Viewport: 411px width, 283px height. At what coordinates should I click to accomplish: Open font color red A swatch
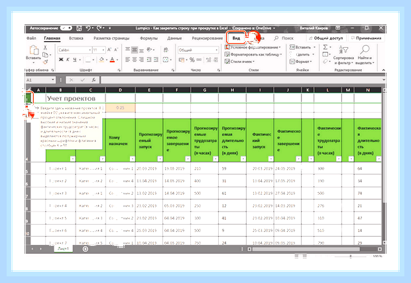[112, 60]
